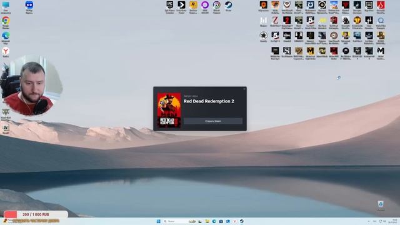
Task: Select the white Metro M game shortcut
Action: pyautogui.click(x=381, y=51)
